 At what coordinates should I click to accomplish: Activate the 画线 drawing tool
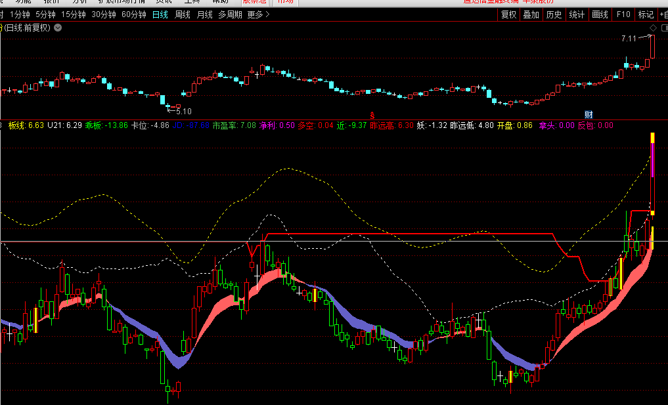[x=600, y=14]
